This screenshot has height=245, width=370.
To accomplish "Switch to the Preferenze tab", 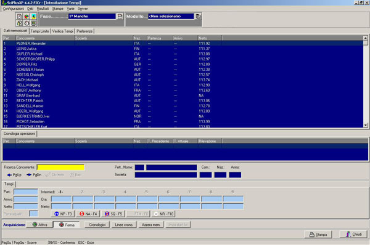I will 84,31.
